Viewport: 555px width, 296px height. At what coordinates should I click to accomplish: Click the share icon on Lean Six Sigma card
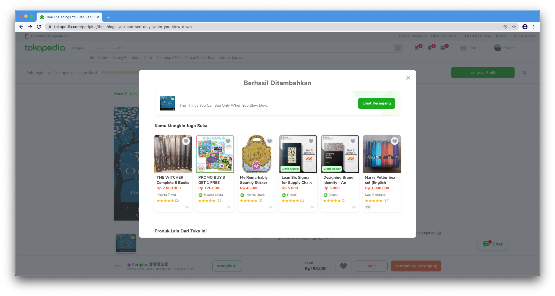[312, 207]
